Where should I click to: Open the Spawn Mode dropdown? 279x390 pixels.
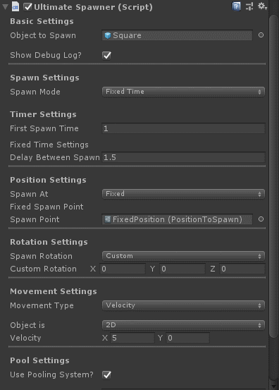183,92
